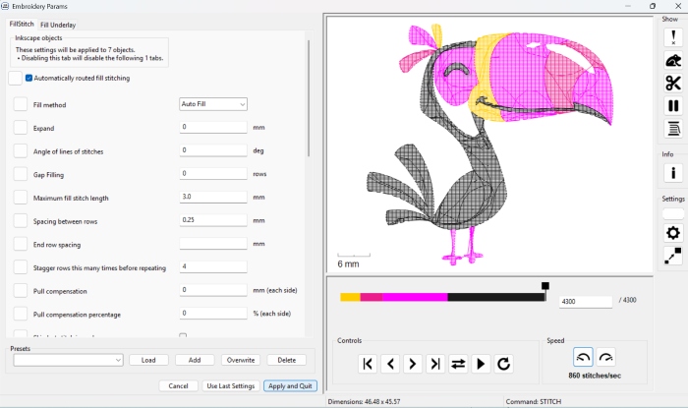The width and height of the screenshot is (688, 408).
Task: Open the Info panel icon
Action: (x=672, y=173)
